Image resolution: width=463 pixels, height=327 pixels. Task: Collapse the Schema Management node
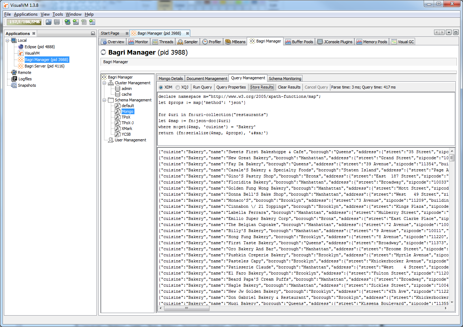coord(104,100)
